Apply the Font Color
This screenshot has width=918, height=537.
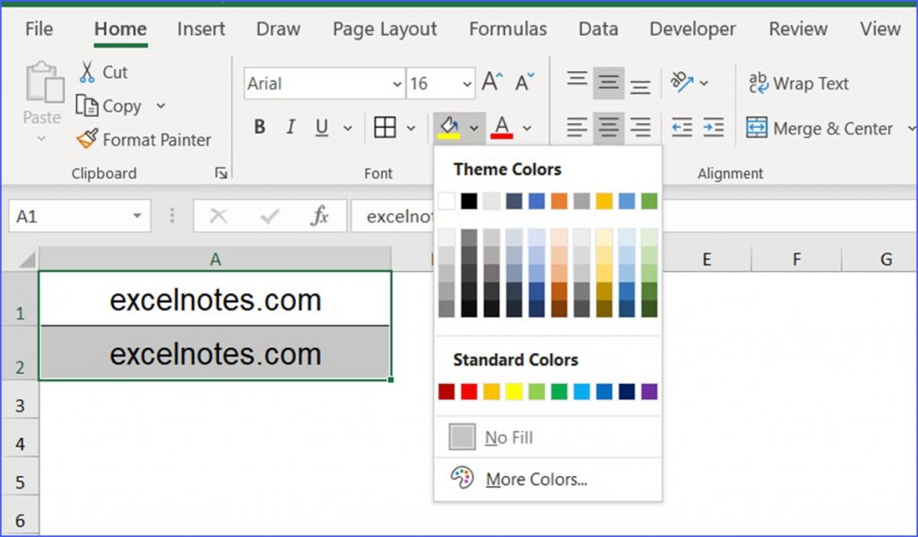tap(500, 127)
